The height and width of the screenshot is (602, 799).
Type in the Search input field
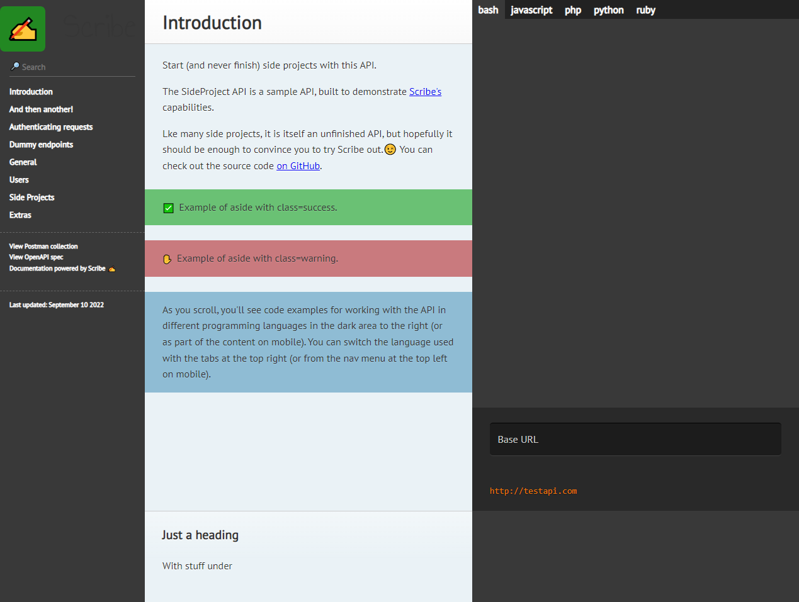pyautogui.click(x=76, y=67)
